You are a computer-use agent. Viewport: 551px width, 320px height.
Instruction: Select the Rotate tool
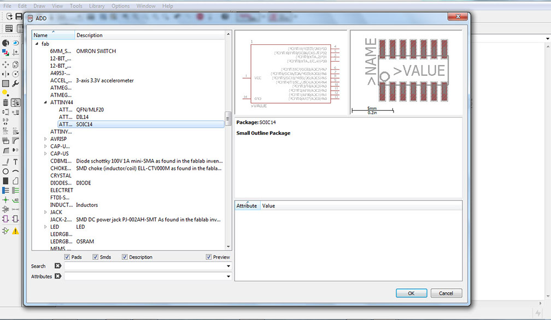point(15,74)
